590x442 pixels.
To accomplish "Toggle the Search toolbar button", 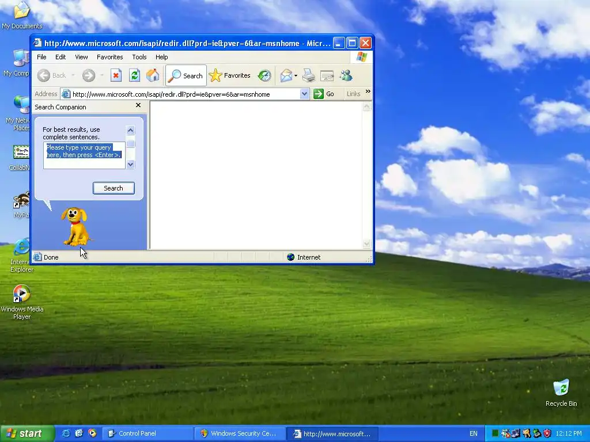I will coord(186,75).
